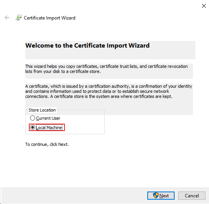
Task: Click the Certificate Import Wizard title icon
Action: pos(19,18)
